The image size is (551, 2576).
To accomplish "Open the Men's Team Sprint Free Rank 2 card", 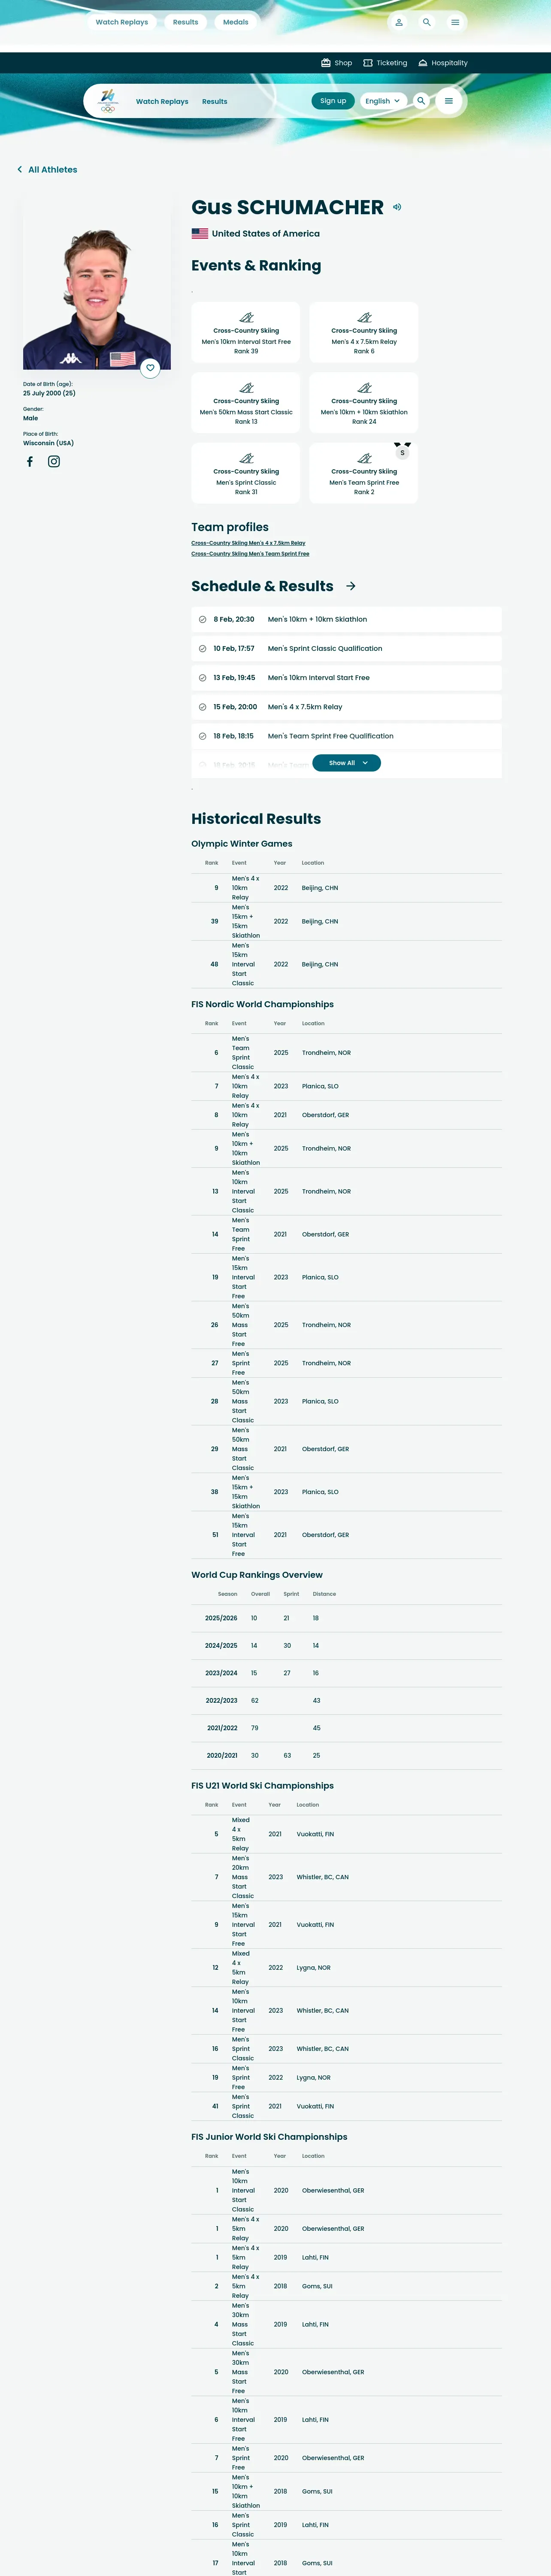I will coord(364,473).
